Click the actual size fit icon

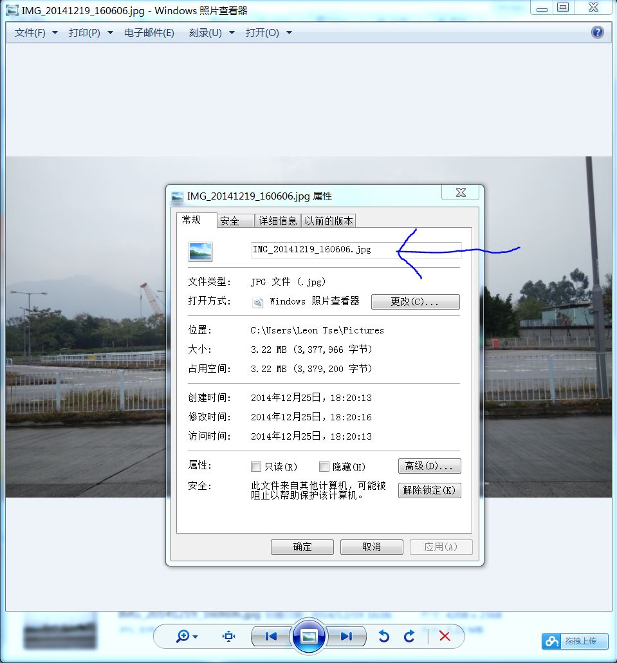click(x=228, y=636)
